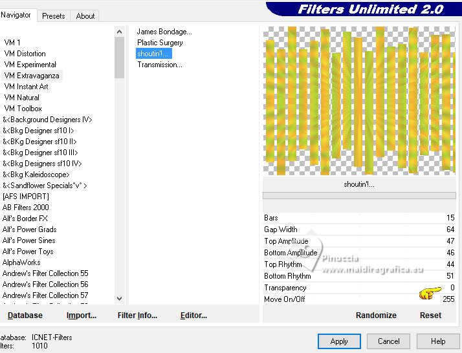462x353 pixels.
Task: Select &<Bkg Designers sf10 IV> category
Action: (x=42, y=164)
